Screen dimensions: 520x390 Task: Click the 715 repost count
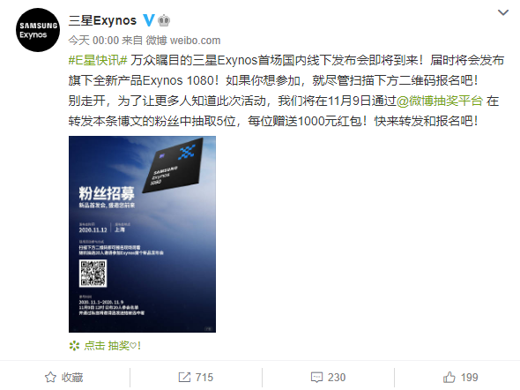click(x=204, y=378)
